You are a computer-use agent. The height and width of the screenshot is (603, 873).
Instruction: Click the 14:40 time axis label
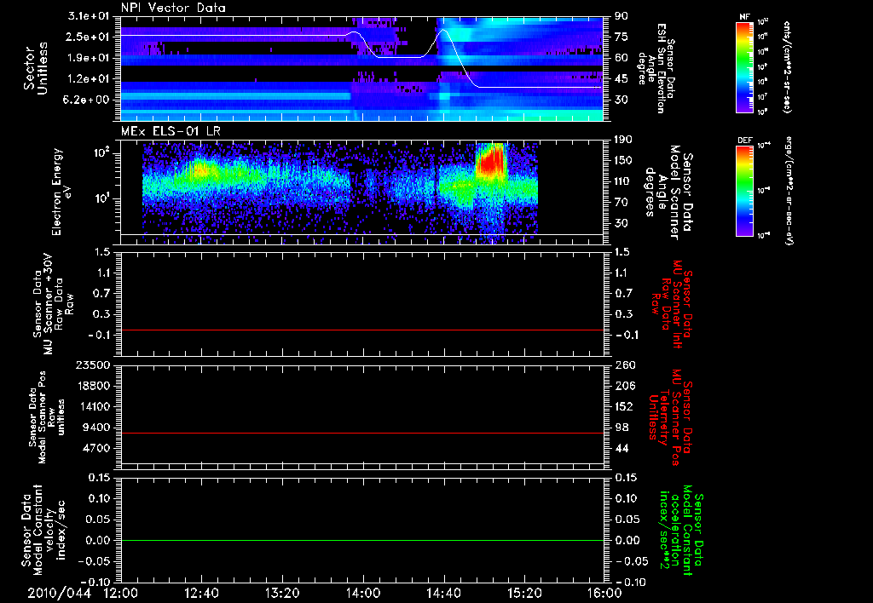point(443,593)
